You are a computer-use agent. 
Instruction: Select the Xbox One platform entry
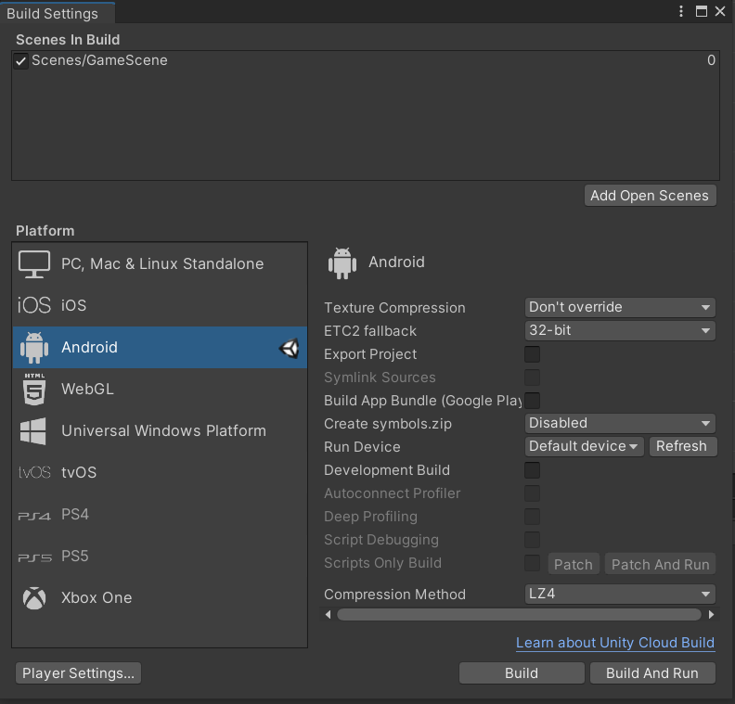pyautogui.click(x=160, y=597)
